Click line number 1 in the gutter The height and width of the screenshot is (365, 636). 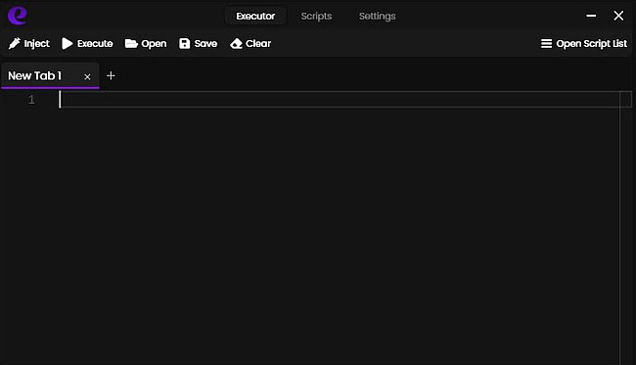31,100
